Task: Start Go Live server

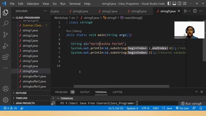Action: [x=182, y=108]
